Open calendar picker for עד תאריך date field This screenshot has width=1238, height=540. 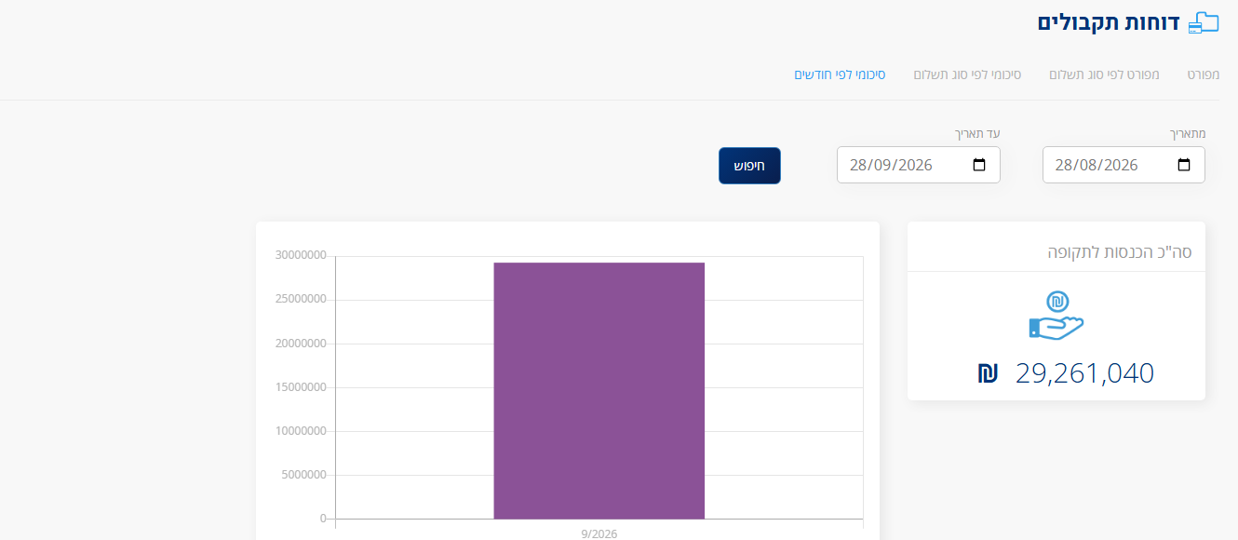(x=979, y=165)
